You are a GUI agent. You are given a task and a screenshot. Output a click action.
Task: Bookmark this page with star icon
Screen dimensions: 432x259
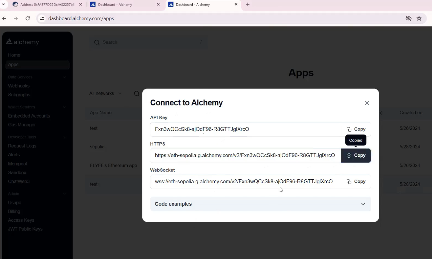[x=419, y=18]
